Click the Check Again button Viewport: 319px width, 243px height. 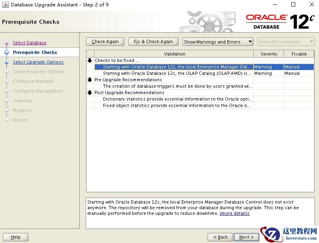(x=105, y=41)
